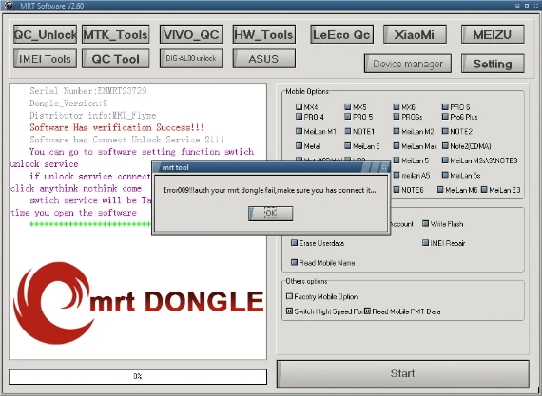Open the LeEco Qc tab

pos(342,34)
